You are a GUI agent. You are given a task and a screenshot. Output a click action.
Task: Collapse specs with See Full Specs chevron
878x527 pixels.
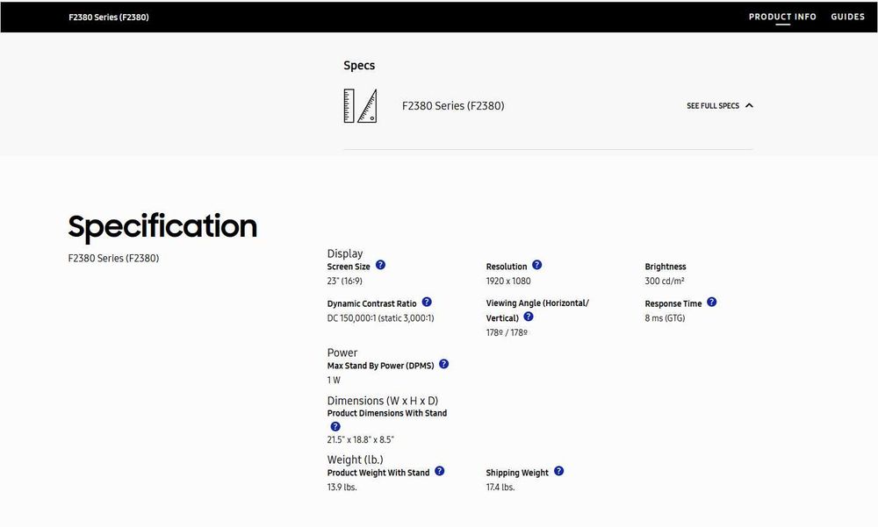click(x=749, y=106)
